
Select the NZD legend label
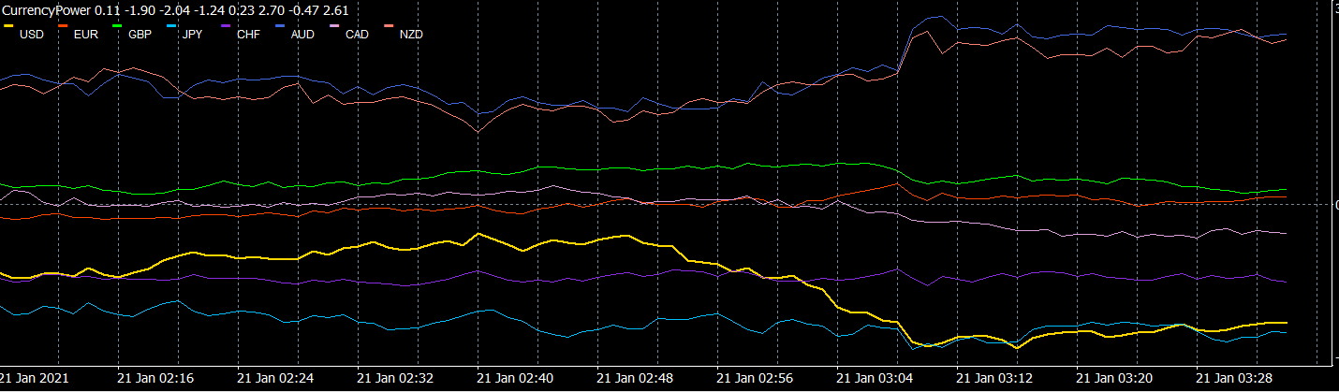pos(411,34)
